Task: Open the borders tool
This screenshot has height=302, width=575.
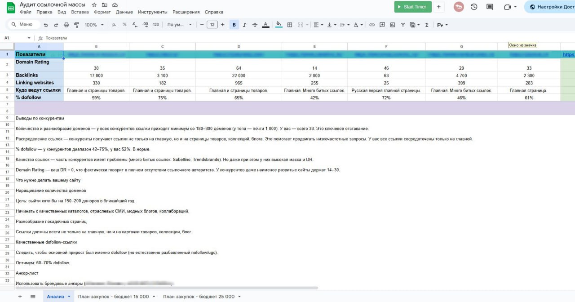Action: [x=290, y=25]
